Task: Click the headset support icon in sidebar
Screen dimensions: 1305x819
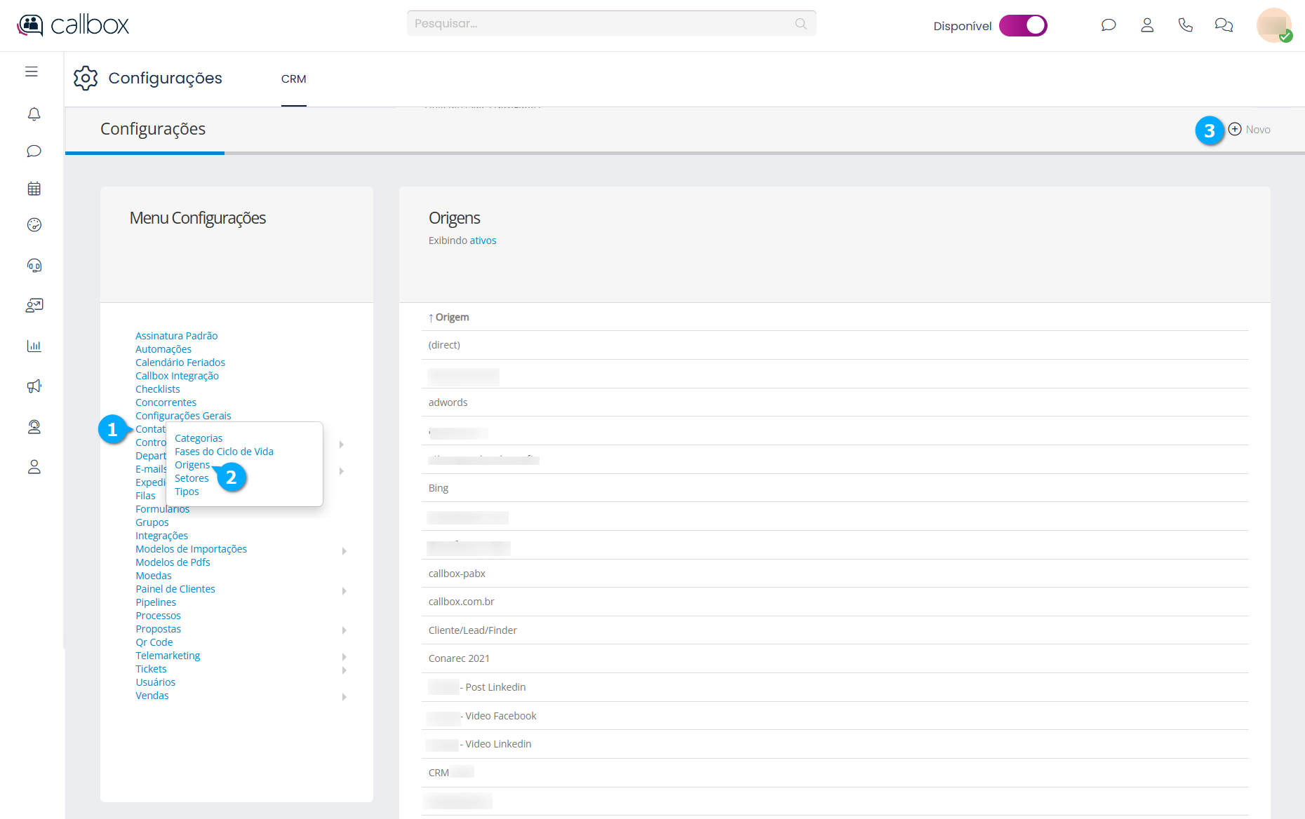Action: point(34,265)
